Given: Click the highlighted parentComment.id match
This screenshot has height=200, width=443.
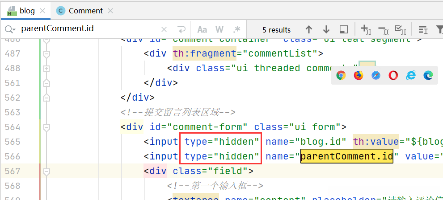Looking at the screenshot, I should [x=346, y=156].
